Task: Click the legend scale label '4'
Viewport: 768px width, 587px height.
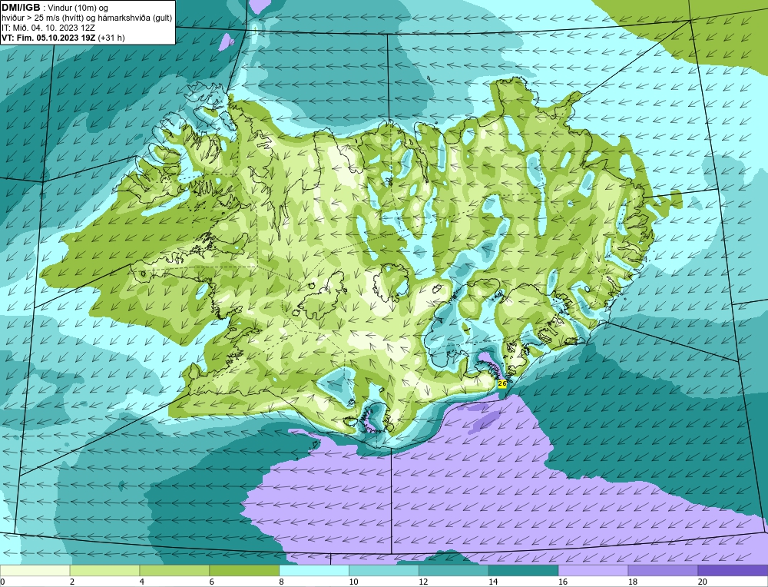Action: [x=142, y=582]
